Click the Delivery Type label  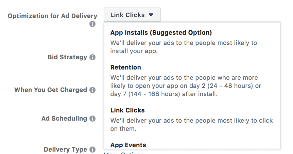[x=65, y=150]
